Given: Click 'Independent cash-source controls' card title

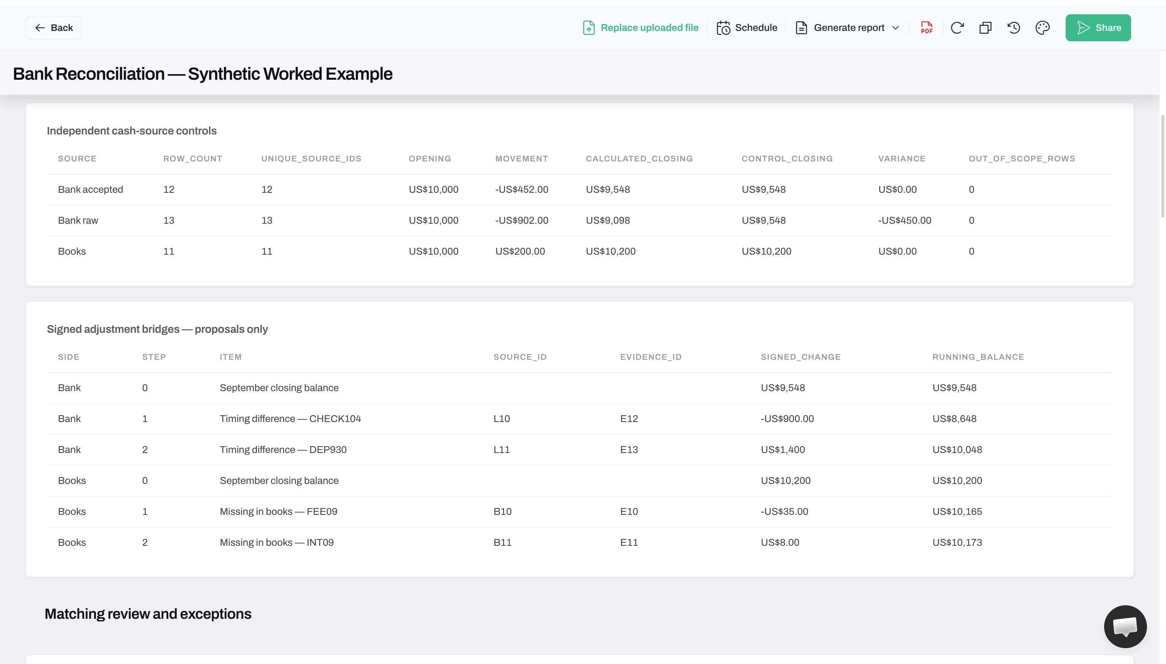Looking at the screenshot, I should (131, 131).
